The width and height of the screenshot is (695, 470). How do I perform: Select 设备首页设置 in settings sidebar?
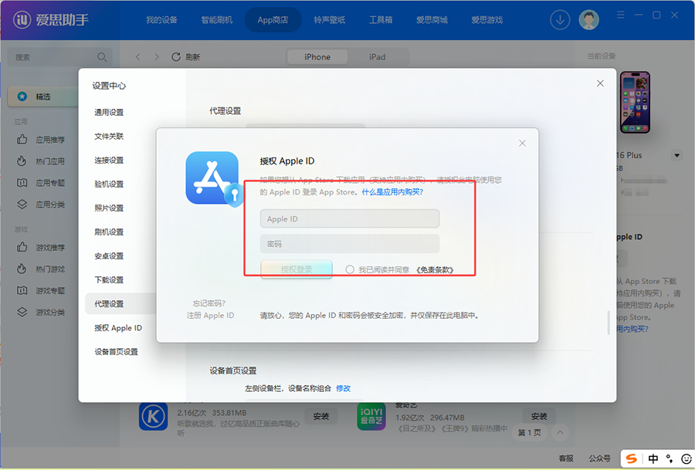pos(116,352)
